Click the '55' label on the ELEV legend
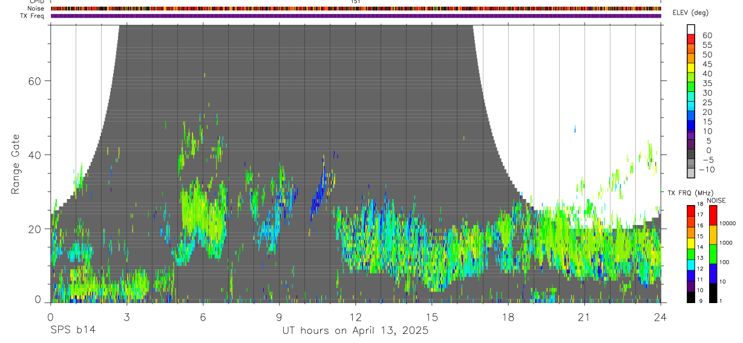743x343 pixels. click(707, 45)
